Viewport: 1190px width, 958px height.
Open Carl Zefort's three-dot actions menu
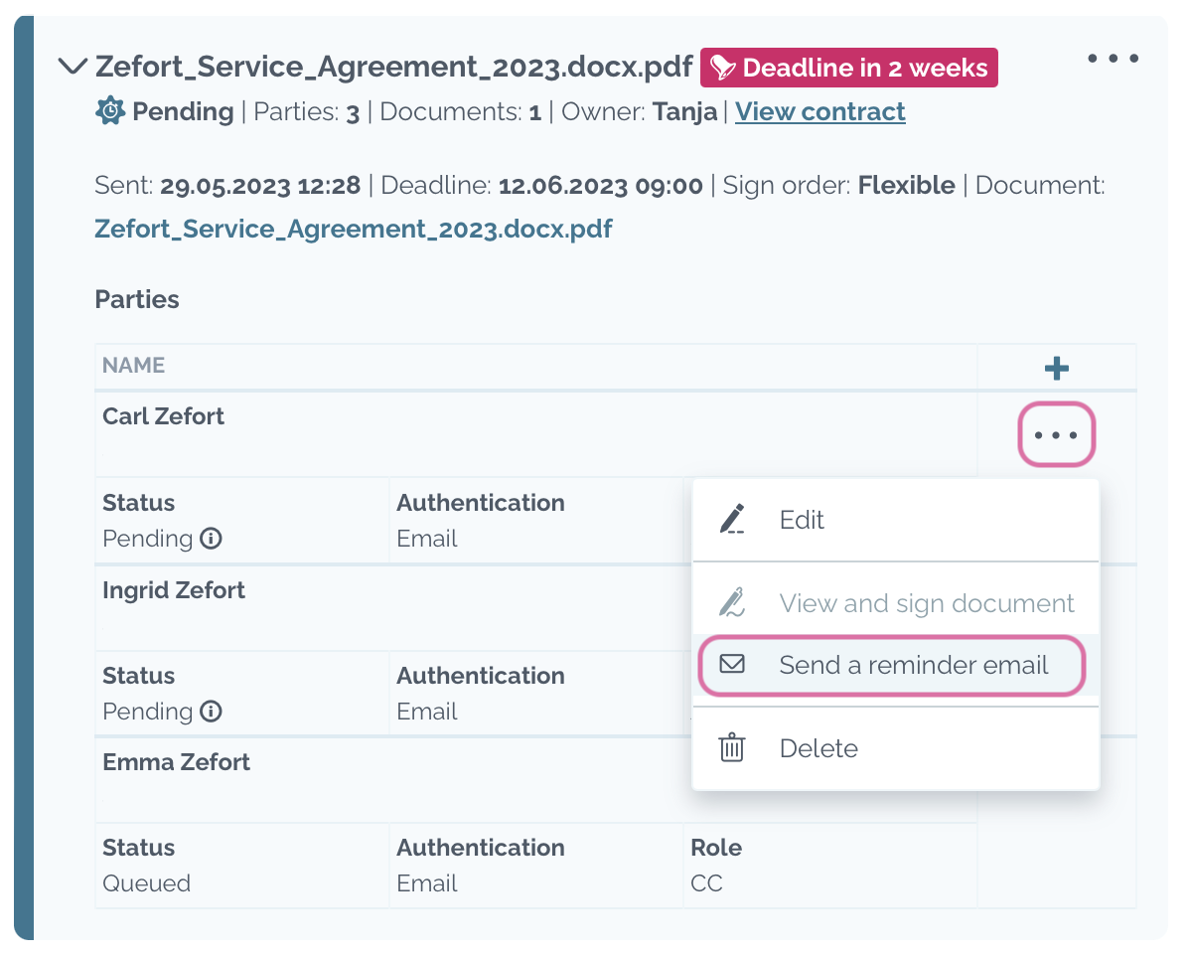click(1056, 435)
